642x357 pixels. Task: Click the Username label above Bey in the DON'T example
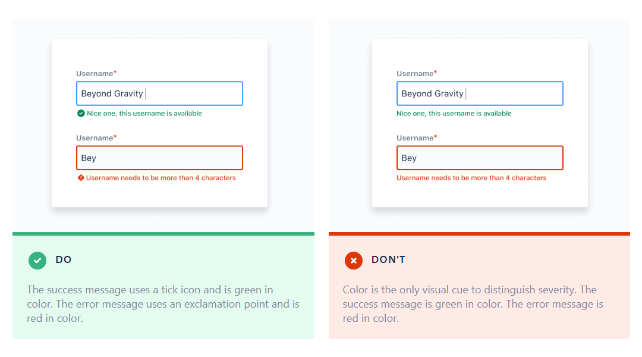pos(415,138)
